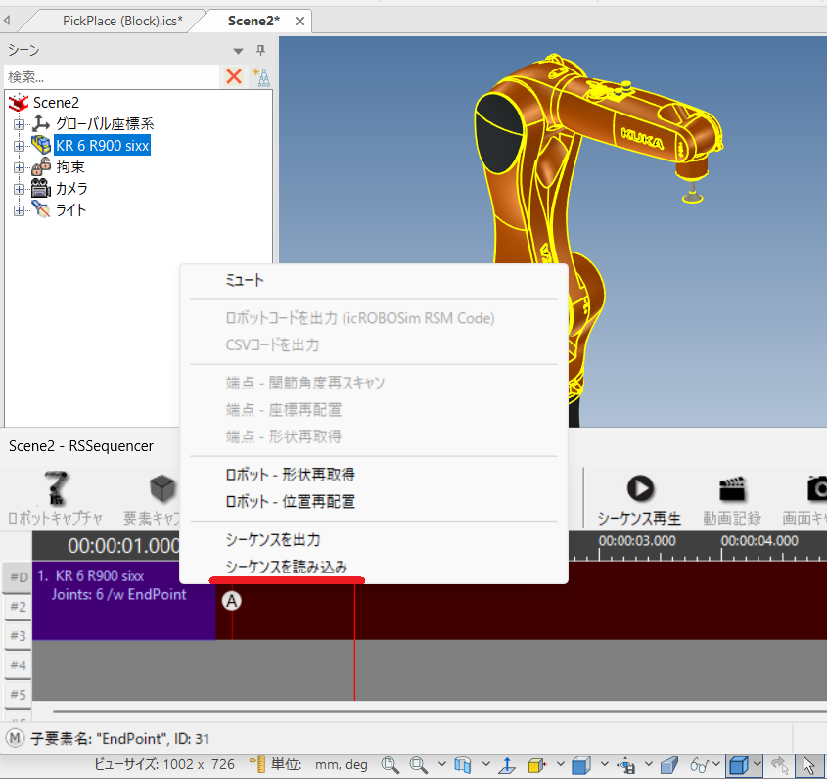Switch to the Scene2 tab
Viewport: 827px width, 779px height.
coord(253,22)
